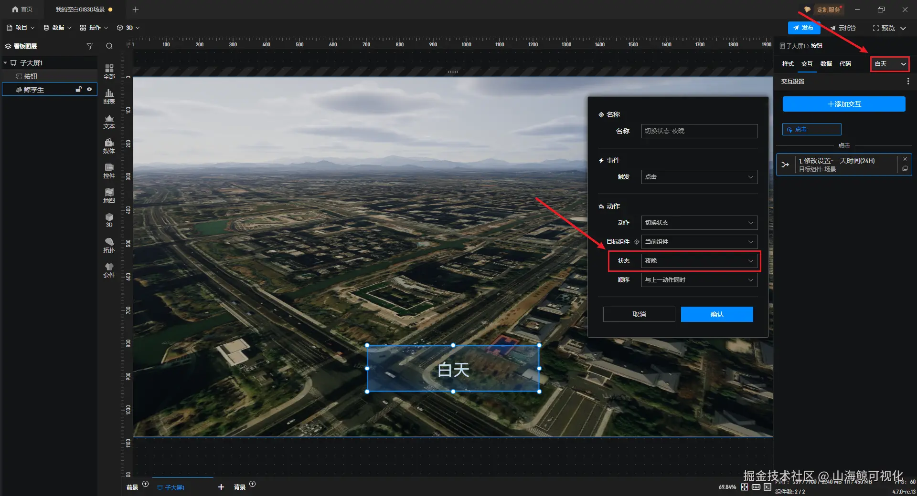
Task: Open the 3D component category in sidebar
Action: tap(109, 220)
